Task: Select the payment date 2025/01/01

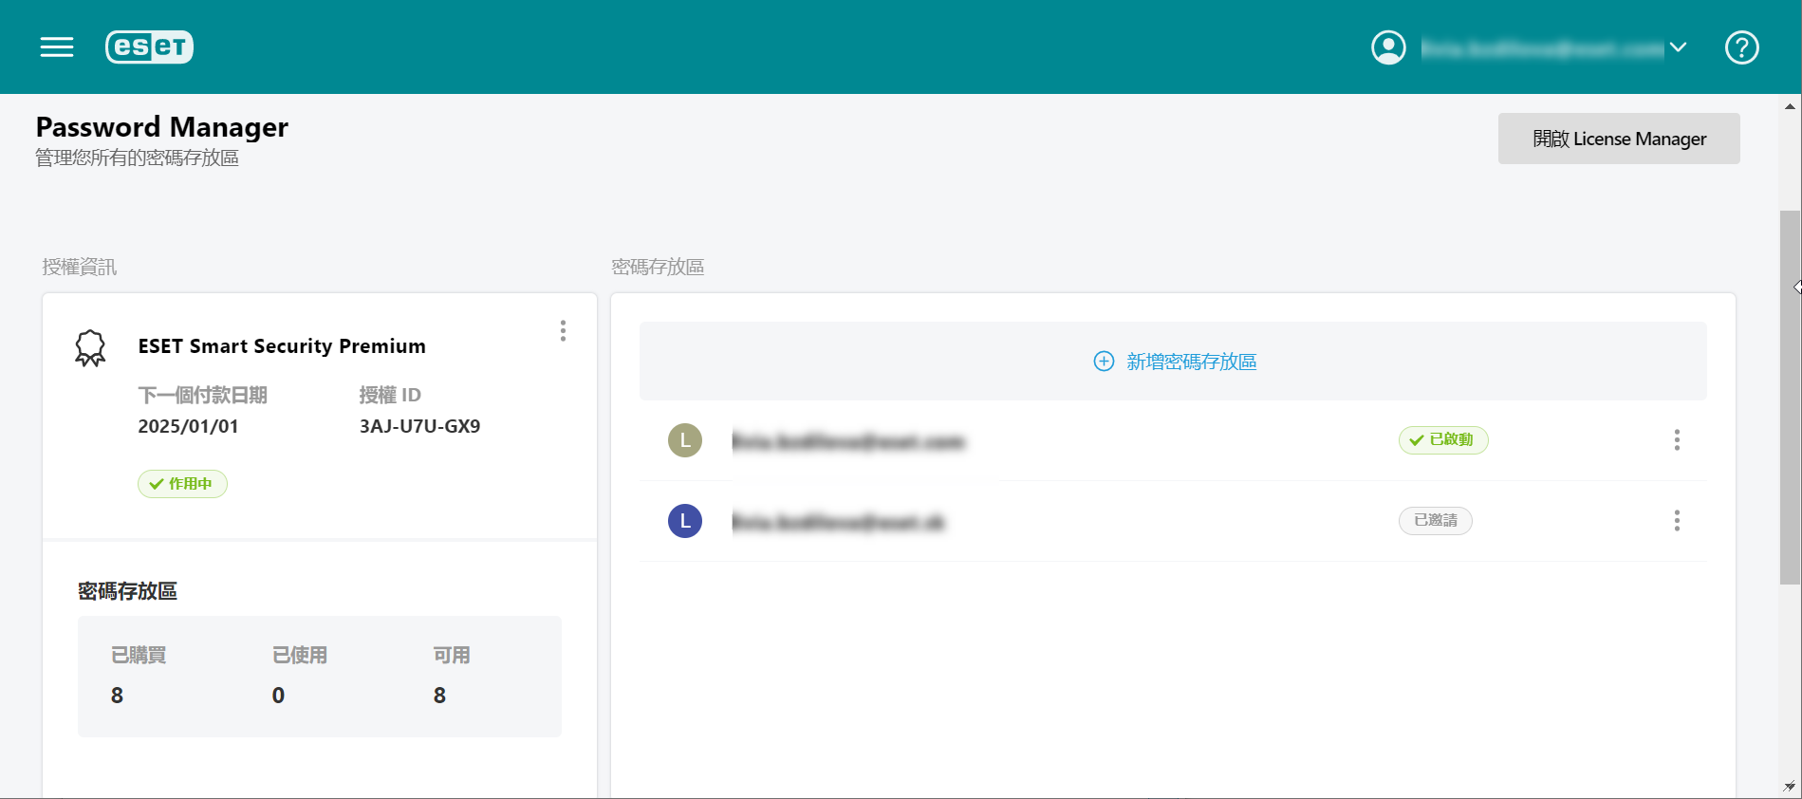Action: tap(188, 426)
